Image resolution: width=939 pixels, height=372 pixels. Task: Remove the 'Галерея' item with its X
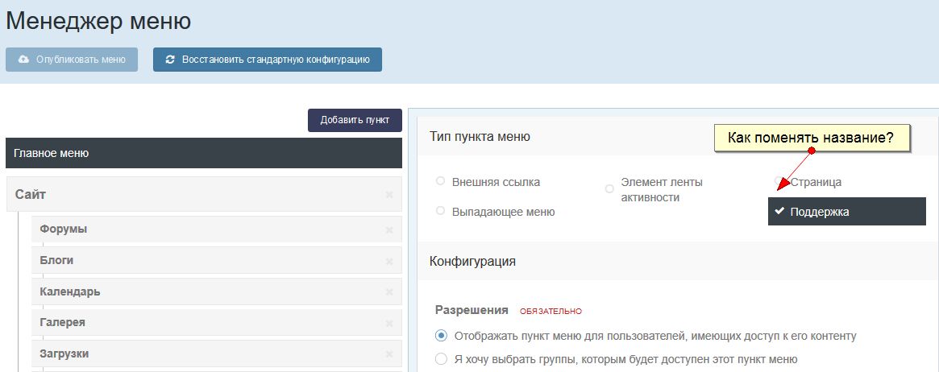[x=389, y=323]
